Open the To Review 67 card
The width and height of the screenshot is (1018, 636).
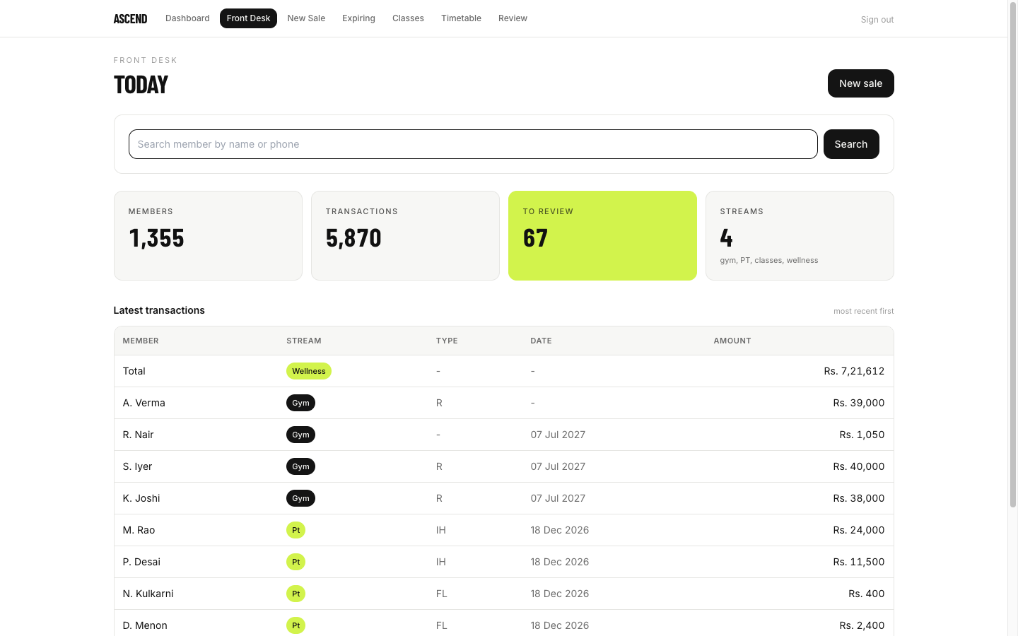click(x=602, y=235)
